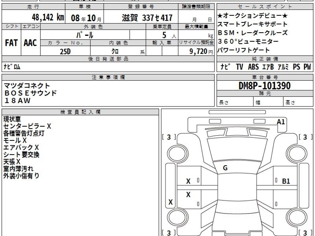Click the 注意事項欄 header
315x236 pixels.
[108, 77]
